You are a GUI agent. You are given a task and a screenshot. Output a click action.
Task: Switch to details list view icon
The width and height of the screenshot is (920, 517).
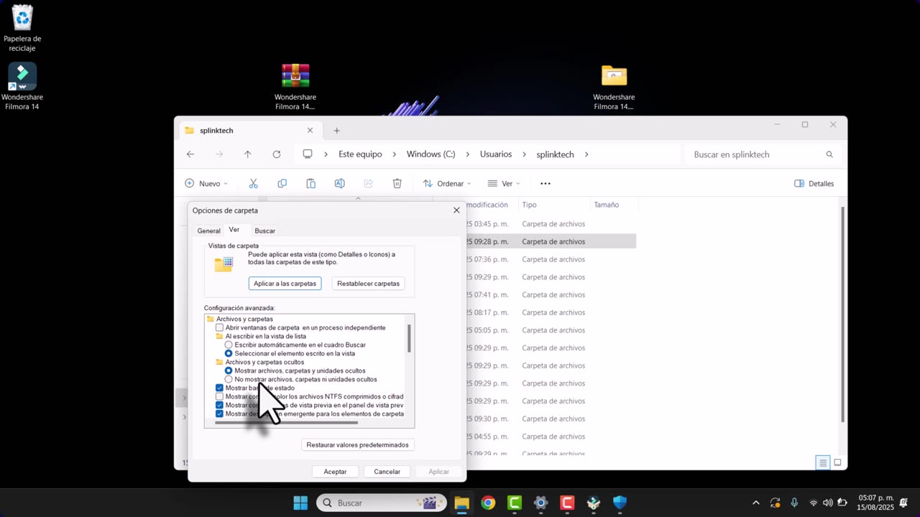(823, 462)
